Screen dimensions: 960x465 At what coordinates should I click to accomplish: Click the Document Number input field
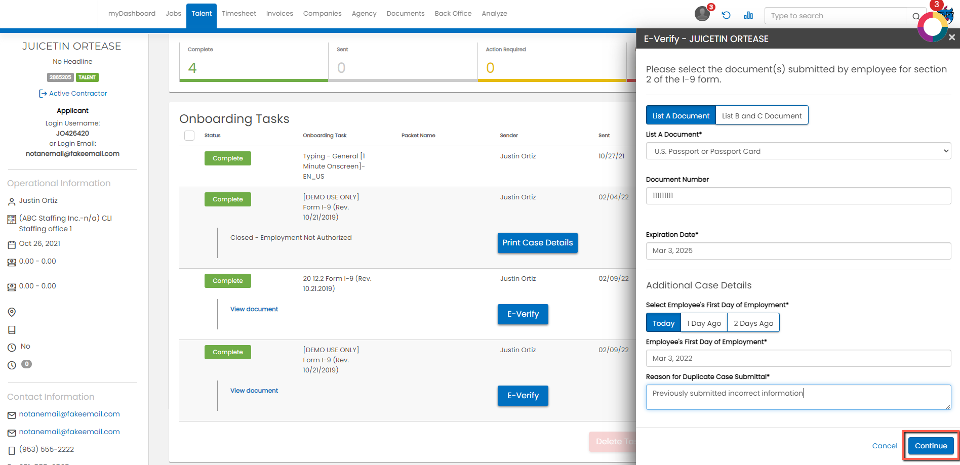pyautogui.click(x=798, y=195)
